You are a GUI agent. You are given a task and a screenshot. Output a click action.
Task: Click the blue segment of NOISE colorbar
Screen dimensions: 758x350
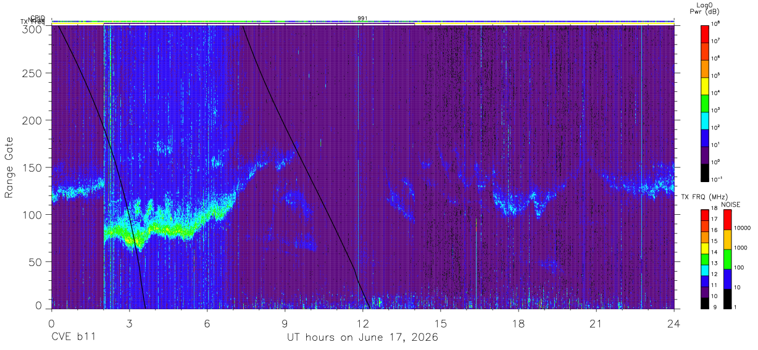[x=727, y=279]
